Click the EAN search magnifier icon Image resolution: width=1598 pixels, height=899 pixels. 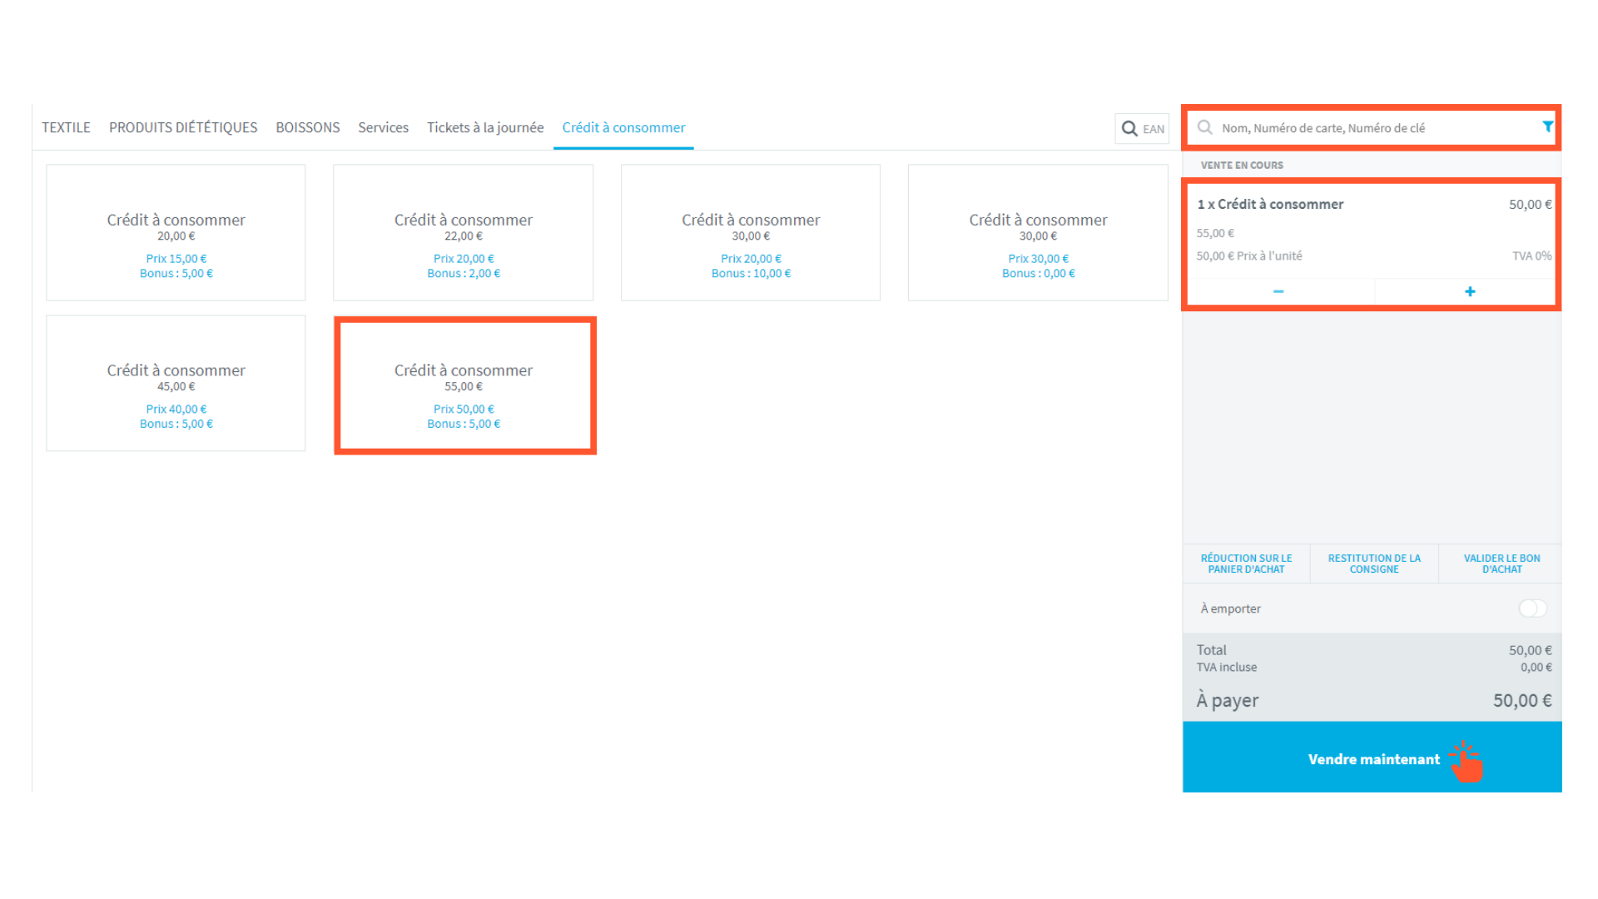coord(1129,128)
